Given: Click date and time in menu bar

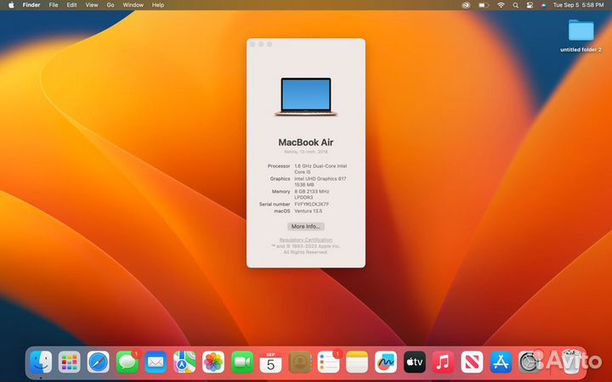Looking at the screenshot, I should pyautogui.click(x=578, y=5).
